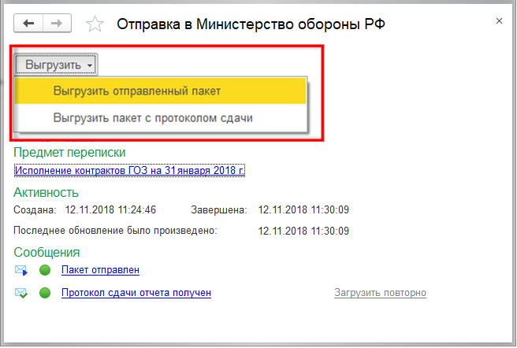This screenshot has height=348, width=517.
Task: Open Протокол сдачи отчета получен message
Action: coord(136,293)
